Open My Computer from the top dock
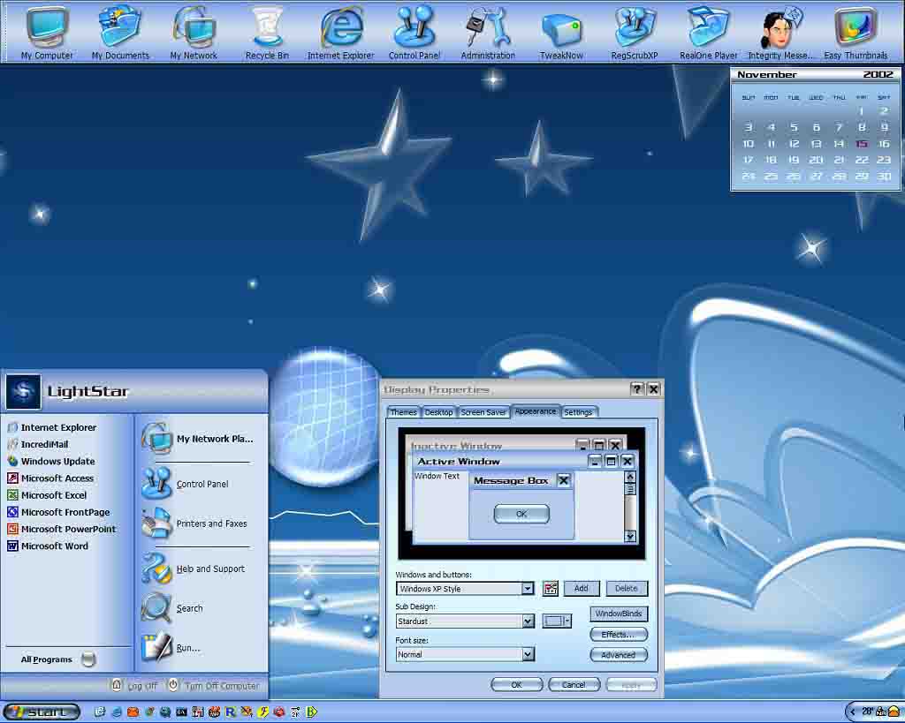905x723 pixels. (47, 33)
